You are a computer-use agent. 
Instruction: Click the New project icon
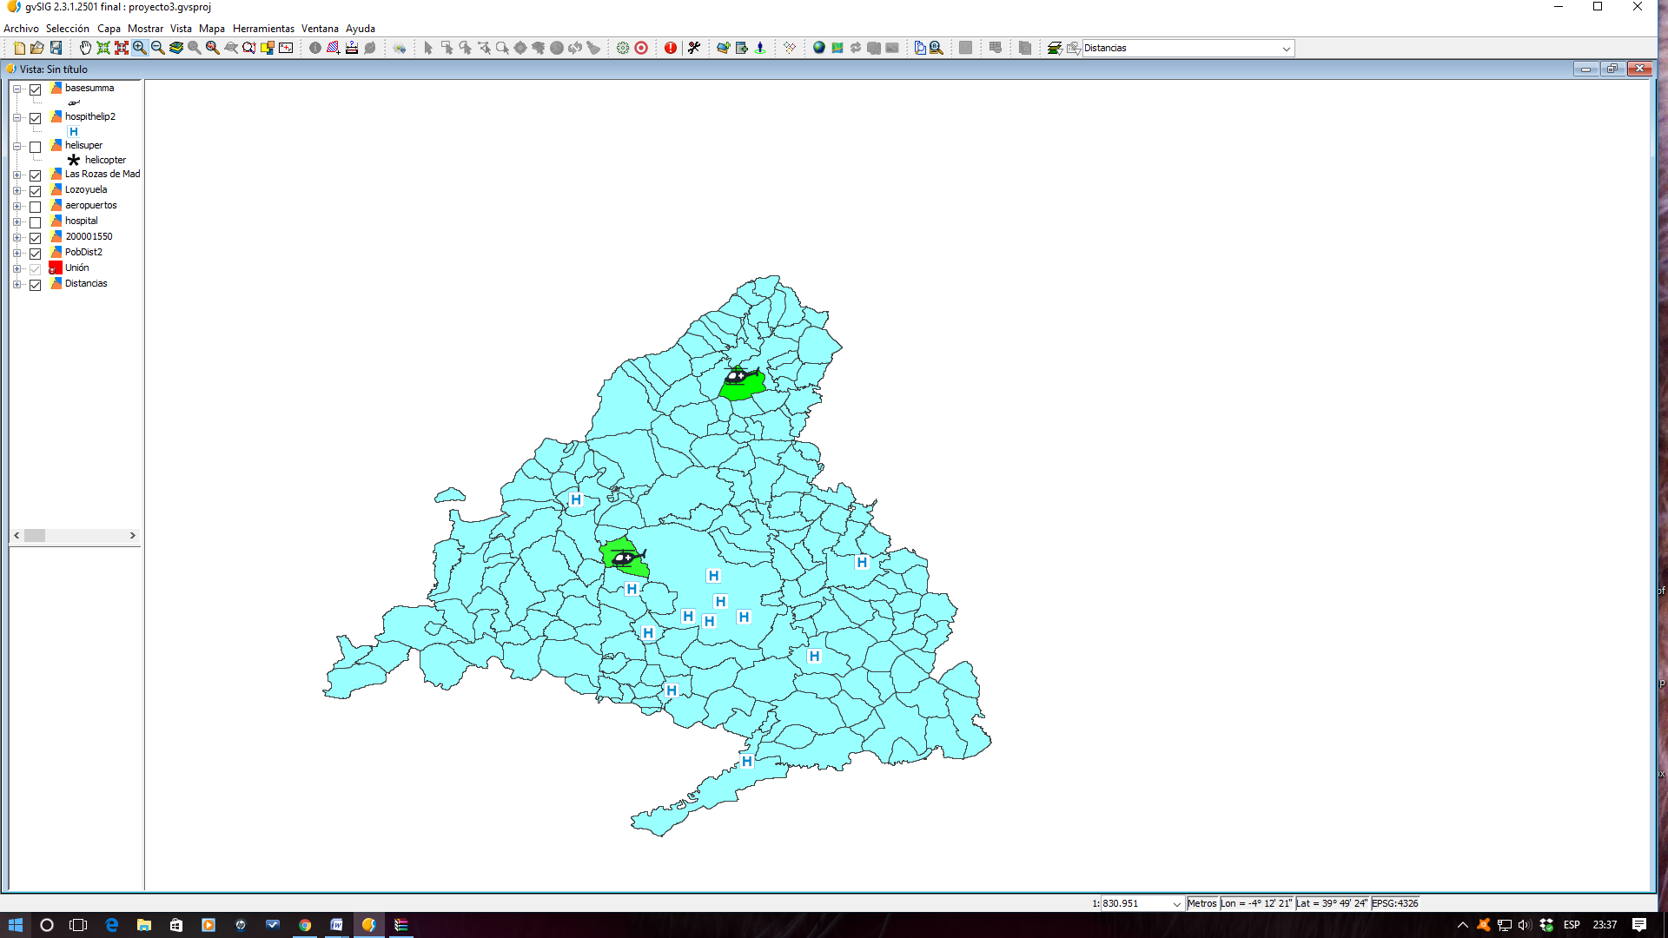pos(19,48)
